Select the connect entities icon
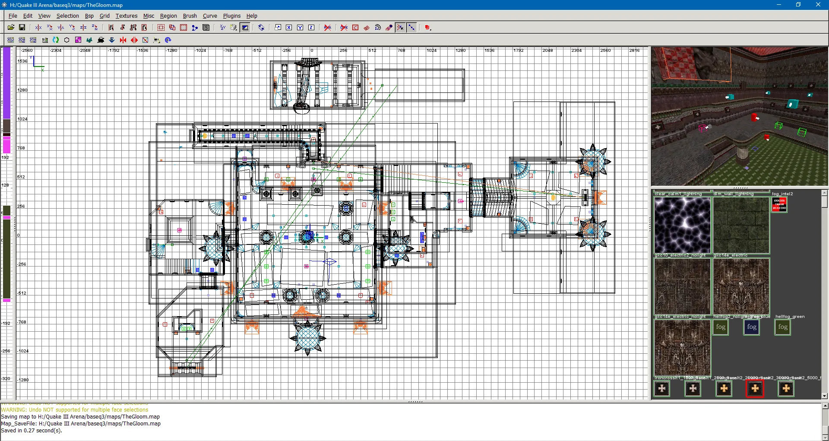 tap(195, 27)
